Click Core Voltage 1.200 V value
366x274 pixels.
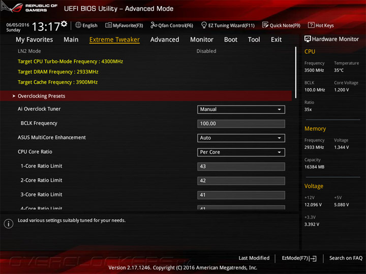341,90
